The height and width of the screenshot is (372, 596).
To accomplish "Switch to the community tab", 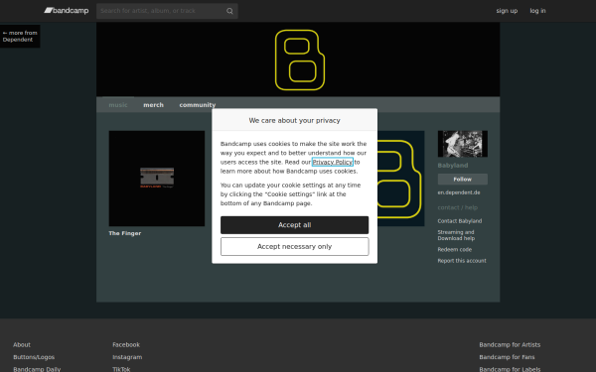I will pyautogui.click(x=198, y=105).
